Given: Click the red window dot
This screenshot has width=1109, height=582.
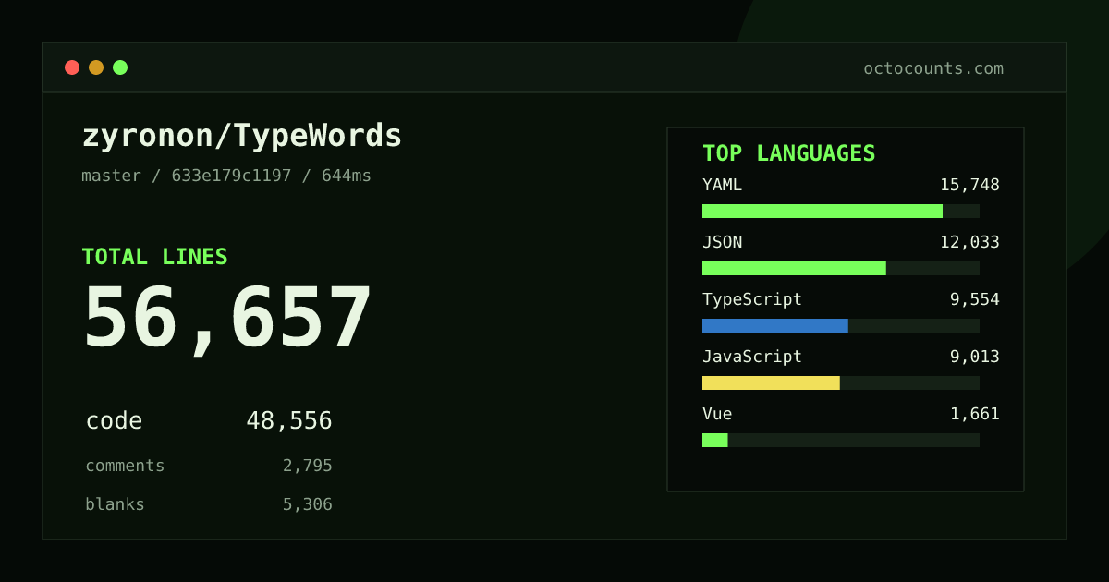Looking at the screenshot, I should [72, 67].
